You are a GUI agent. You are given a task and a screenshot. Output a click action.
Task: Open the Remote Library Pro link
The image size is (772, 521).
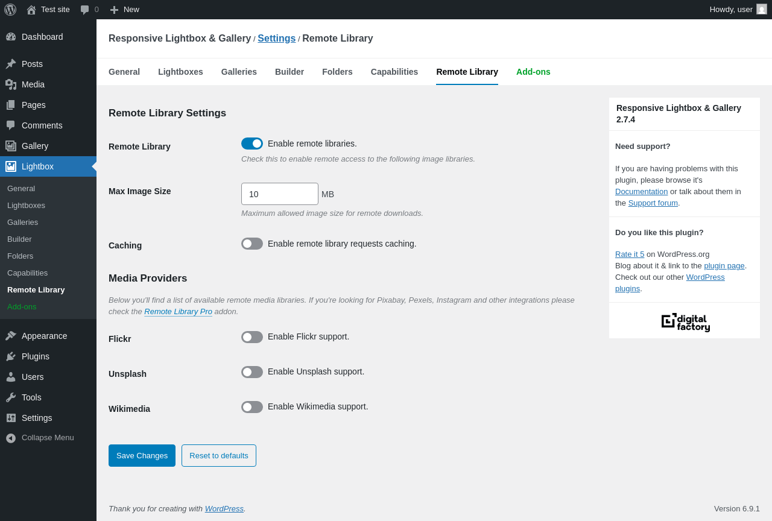pos(178,312)
